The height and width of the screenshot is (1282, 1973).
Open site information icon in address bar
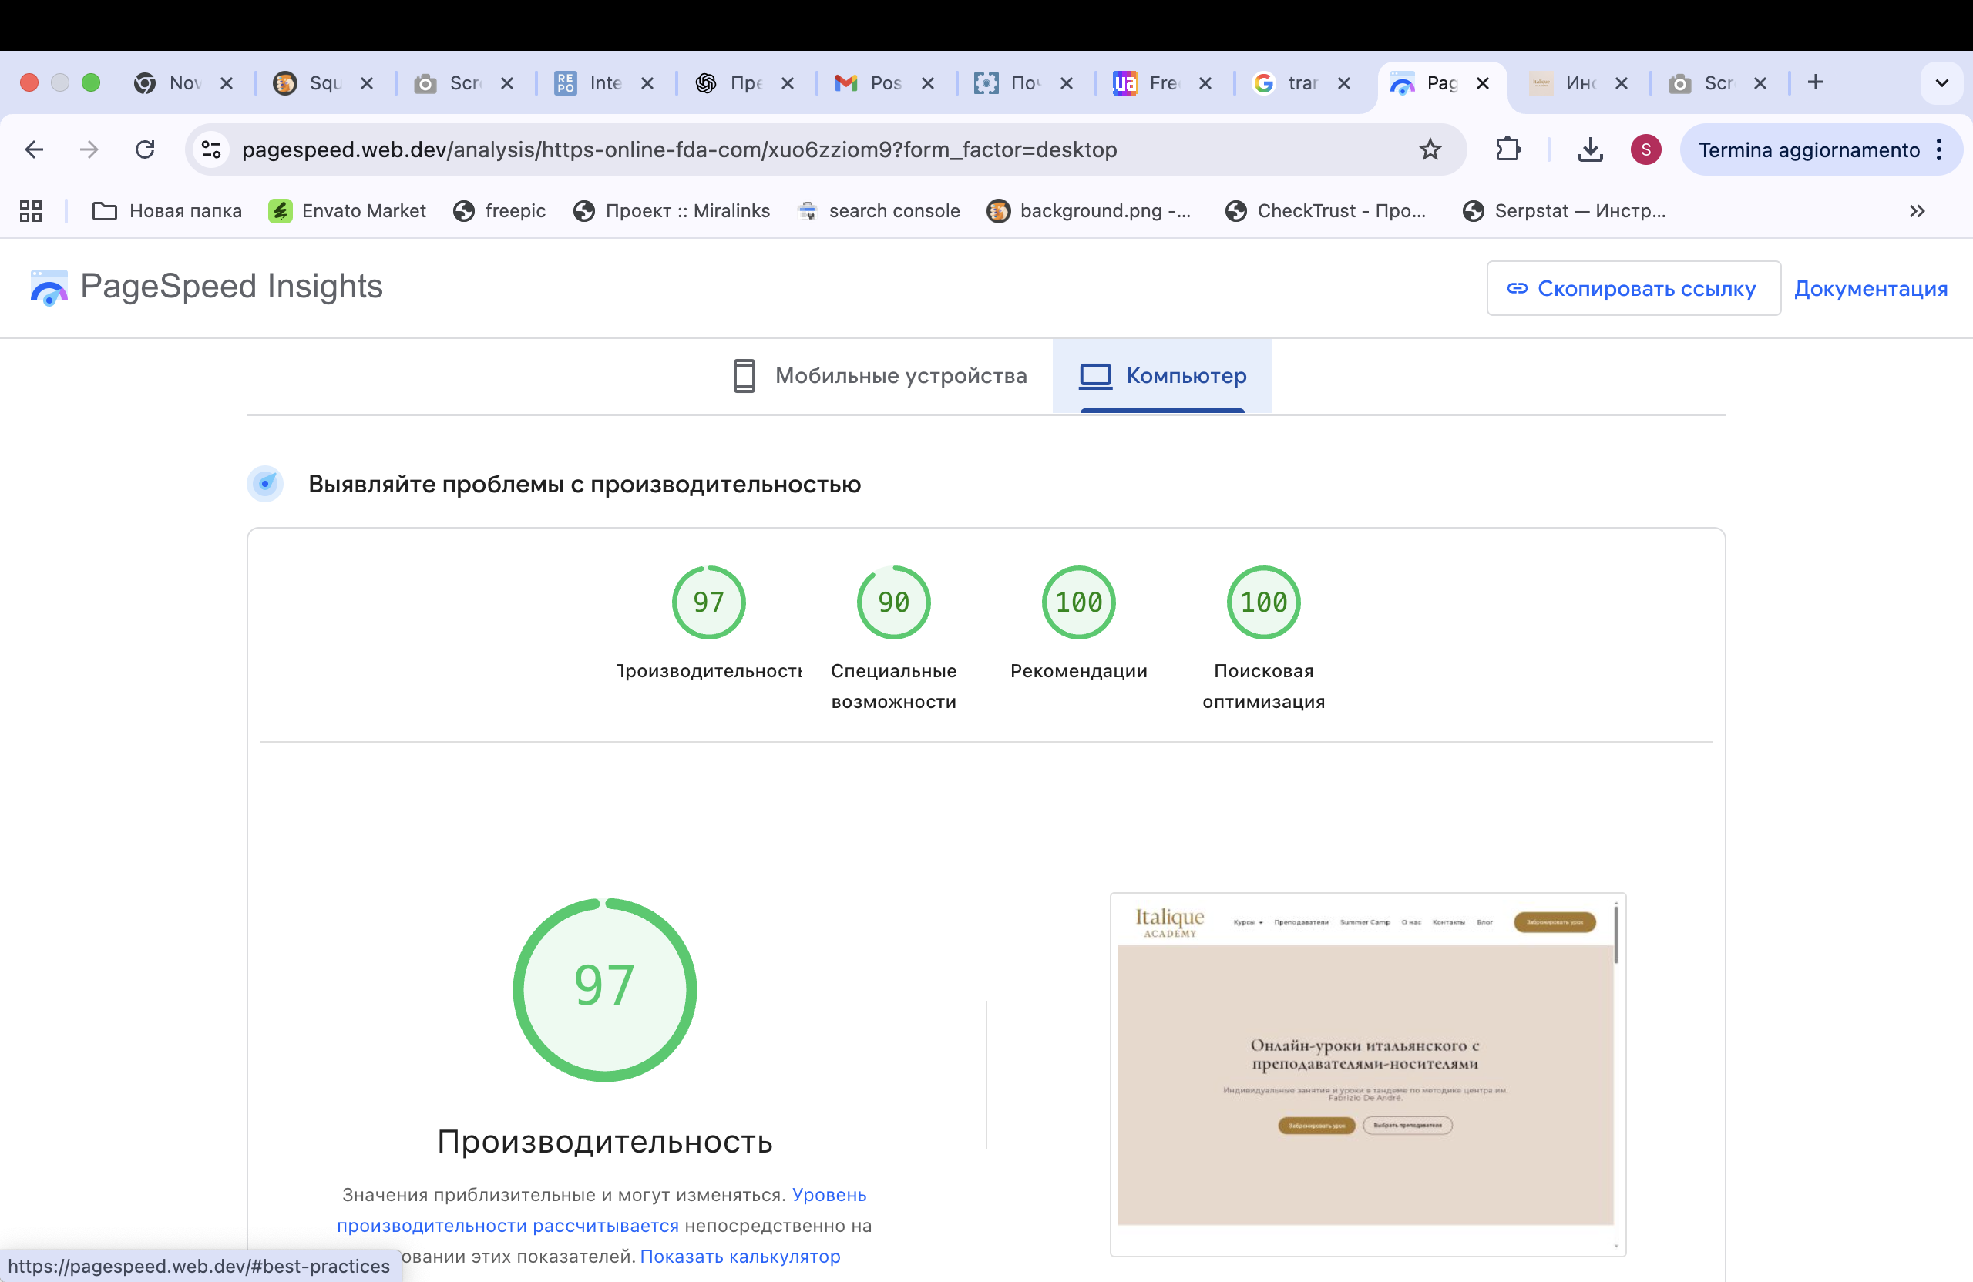click(x=211, y=150)
